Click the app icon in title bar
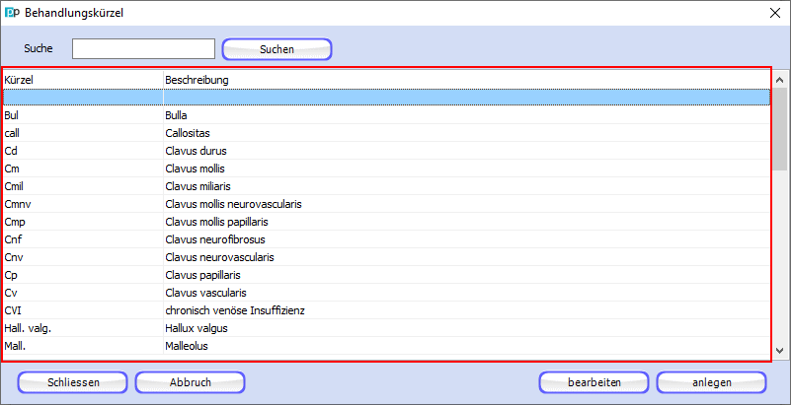 [x=12, y=13]
